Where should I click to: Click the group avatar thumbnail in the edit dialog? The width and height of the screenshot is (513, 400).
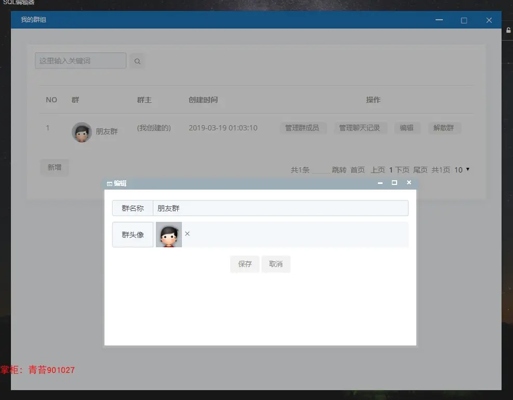coord(169,234)
